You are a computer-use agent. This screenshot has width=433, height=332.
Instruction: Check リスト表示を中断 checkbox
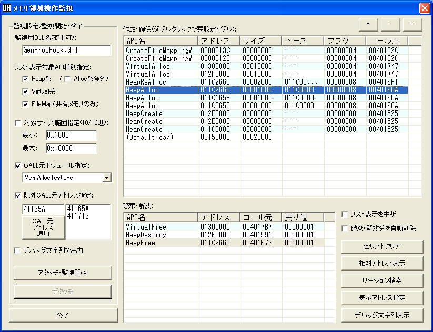point(345,214)
